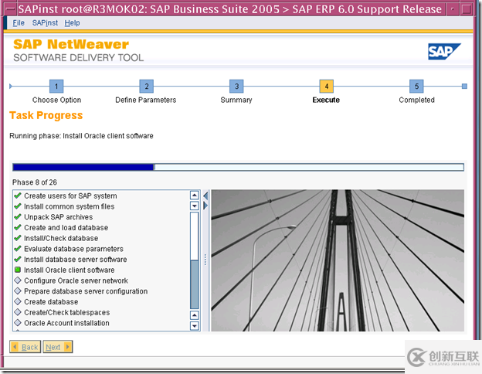Click the diamond icon next to Create database
This screenshot has width=482, height=374.
[x=18, y=301]
